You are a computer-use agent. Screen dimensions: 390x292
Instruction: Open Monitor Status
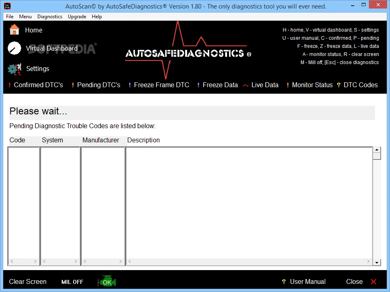[312, 85]
